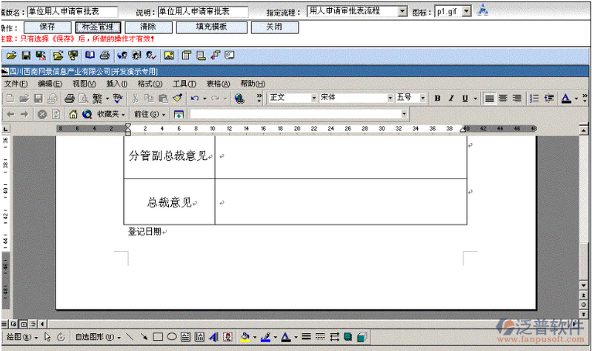The image size is (592, 351).
Task: Click into the 模版名 input field
Action: [x=72, y=12]
